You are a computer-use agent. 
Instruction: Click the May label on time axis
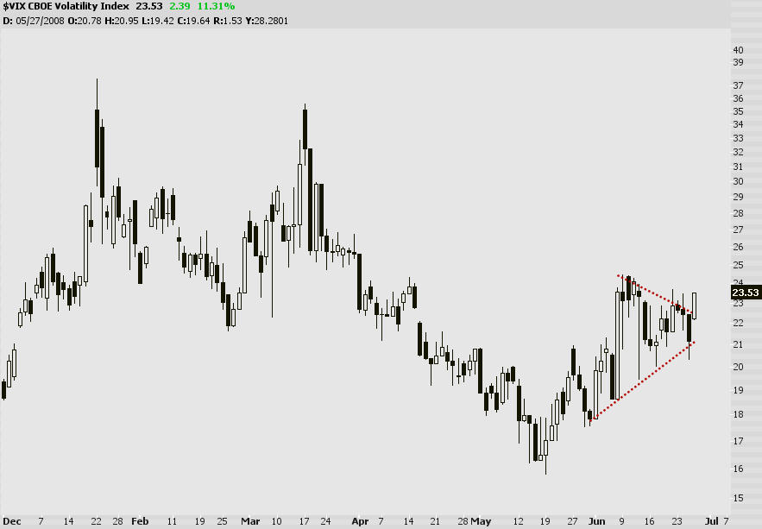coord(481,522)
